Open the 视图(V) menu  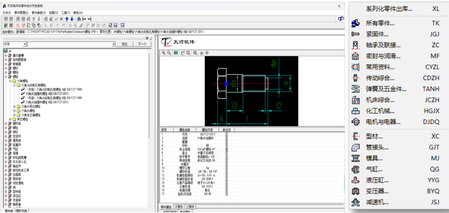point(54,13)
